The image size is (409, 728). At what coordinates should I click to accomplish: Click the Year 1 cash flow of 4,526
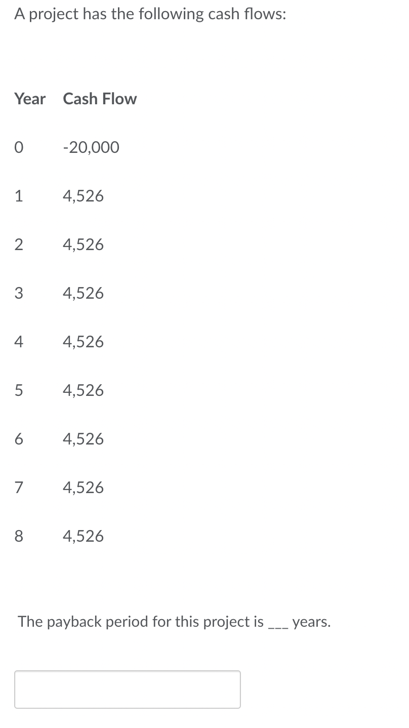[x=83, y=196]
